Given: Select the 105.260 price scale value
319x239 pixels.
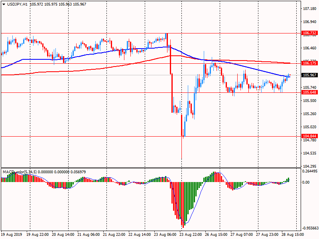Looking at the screenshot, I should click(310, 114).
